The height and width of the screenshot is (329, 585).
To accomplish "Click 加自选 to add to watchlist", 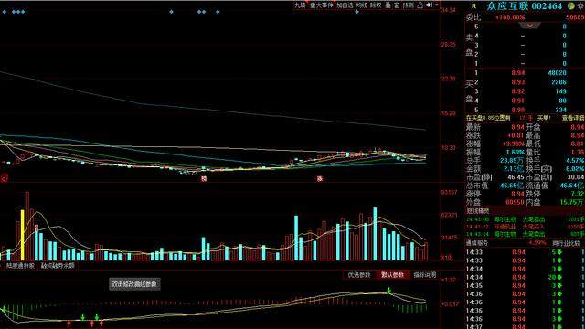I will 345,5.
